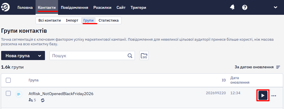Open the three-dots menu for the group
284x109 pixels.
point(274,96)
